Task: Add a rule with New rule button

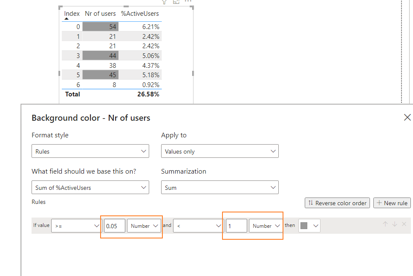Action: (x=392, y=203)
